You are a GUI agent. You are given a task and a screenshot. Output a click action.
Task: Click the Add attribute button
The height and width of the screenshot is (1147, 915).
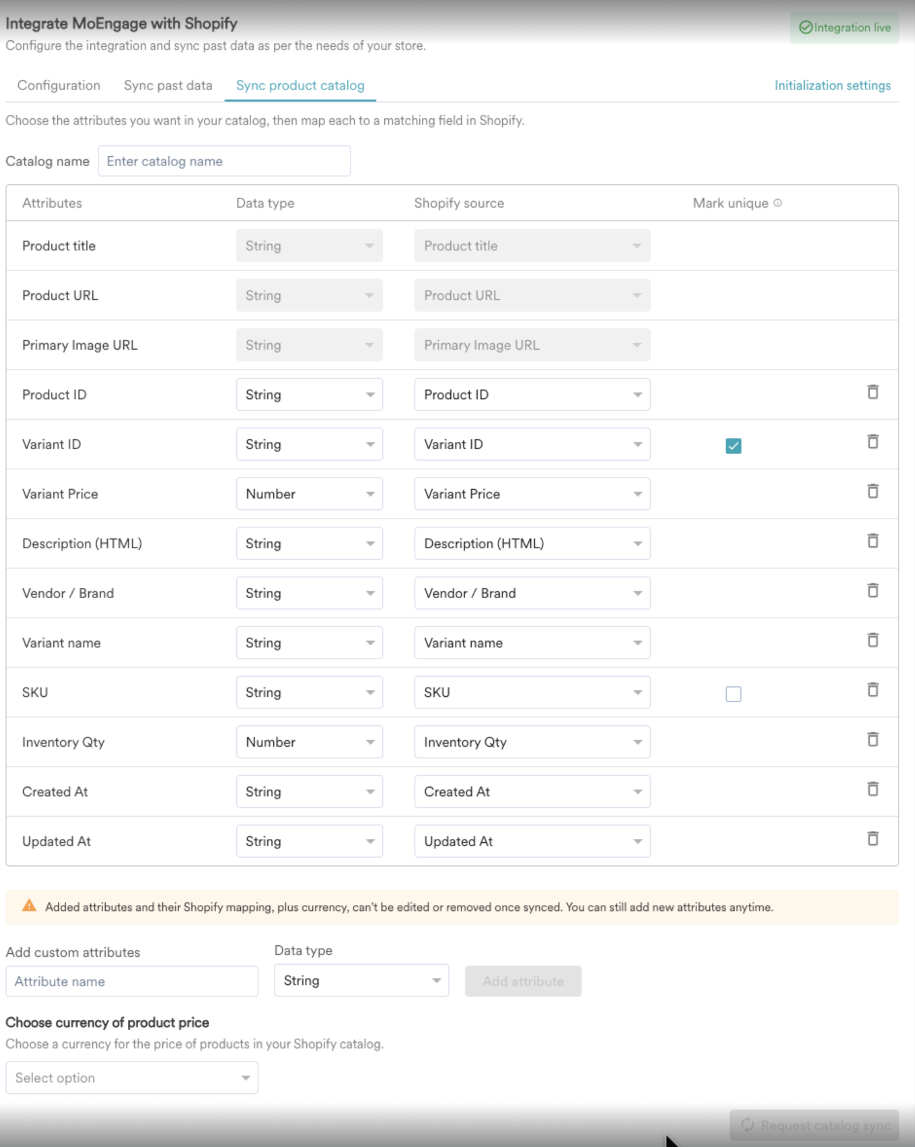click(523, 982)
